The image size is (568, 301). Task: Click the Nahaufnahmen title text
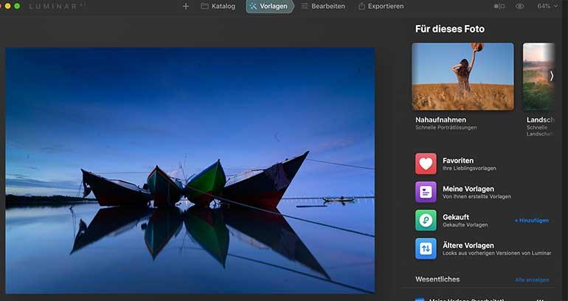click(440, 120)
